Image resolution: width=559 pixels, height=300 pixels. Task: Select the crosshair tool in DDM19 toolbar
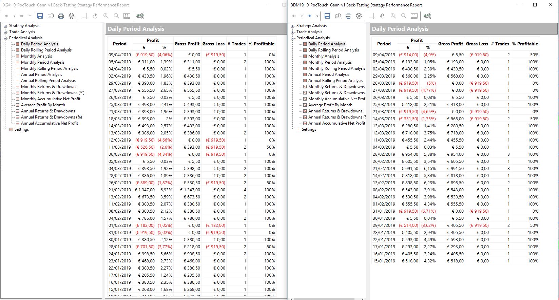(x=372, y=16)
